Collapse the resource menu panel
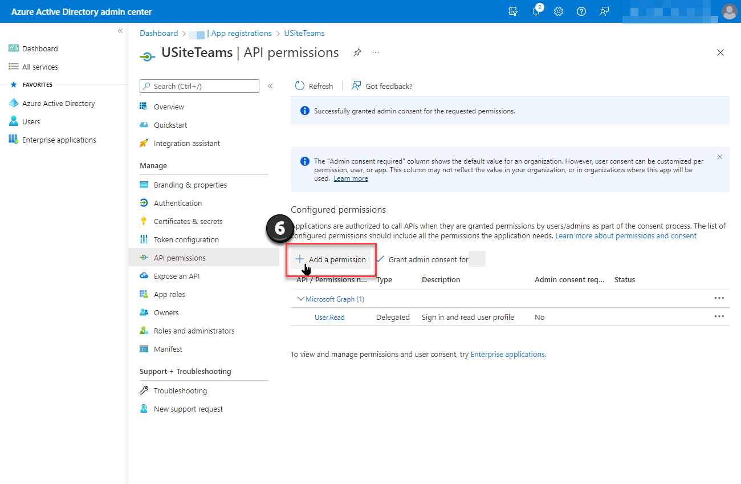Screen dimensions: 741x484 [270, 86]
